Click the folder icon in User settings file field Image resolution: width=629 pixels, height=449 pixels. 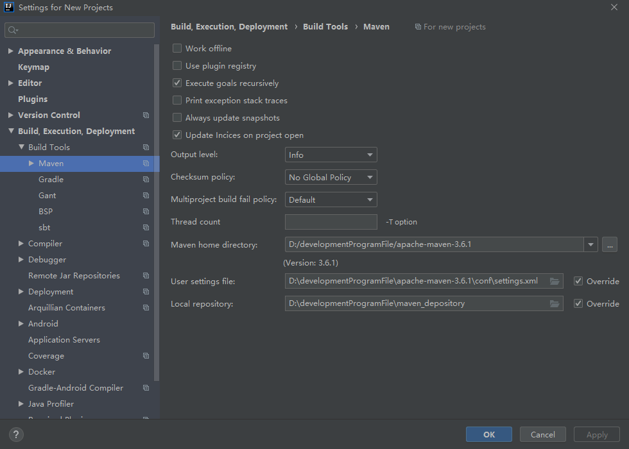tap(555, 281)
